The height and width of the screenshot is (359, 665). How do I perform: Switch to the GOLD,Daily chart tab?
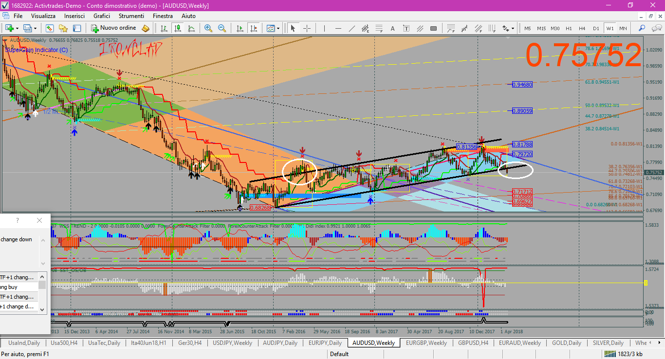tap(567, 343)
